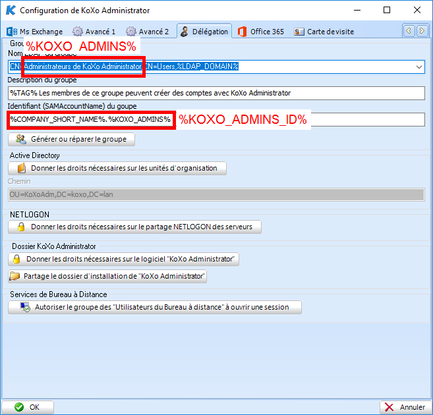Click the gear icon on Avancé 2

tap(131, 32)
